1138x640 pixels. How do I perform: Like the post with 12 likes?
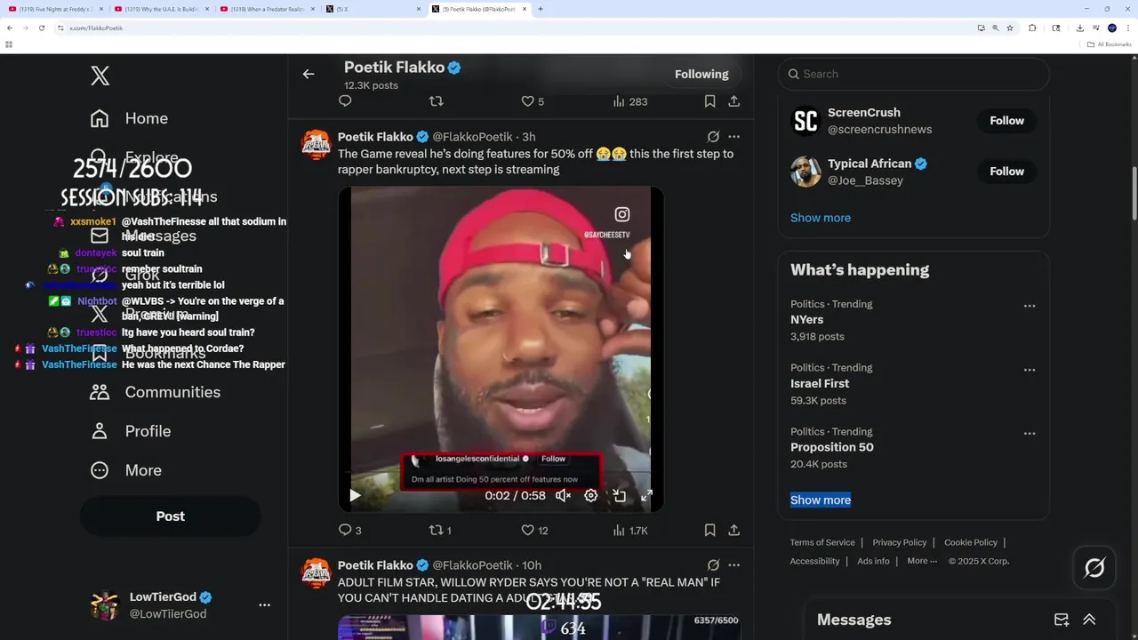[x=534, y=531]
